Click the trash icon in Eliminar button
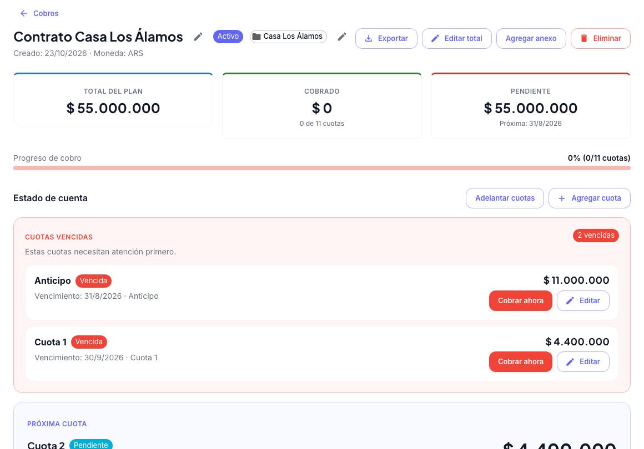The width and height of the screenshot is (644, 449). click(x=583, y=39)
